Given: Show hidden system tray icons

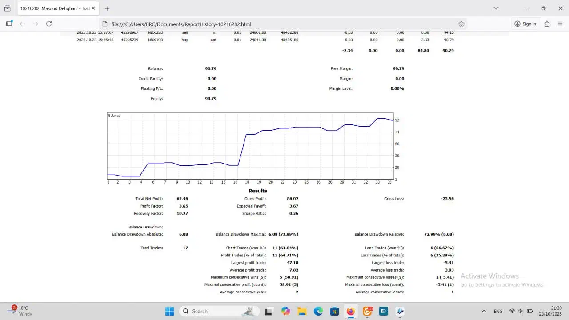Looking at the screenshot, I should click(484, 312).
